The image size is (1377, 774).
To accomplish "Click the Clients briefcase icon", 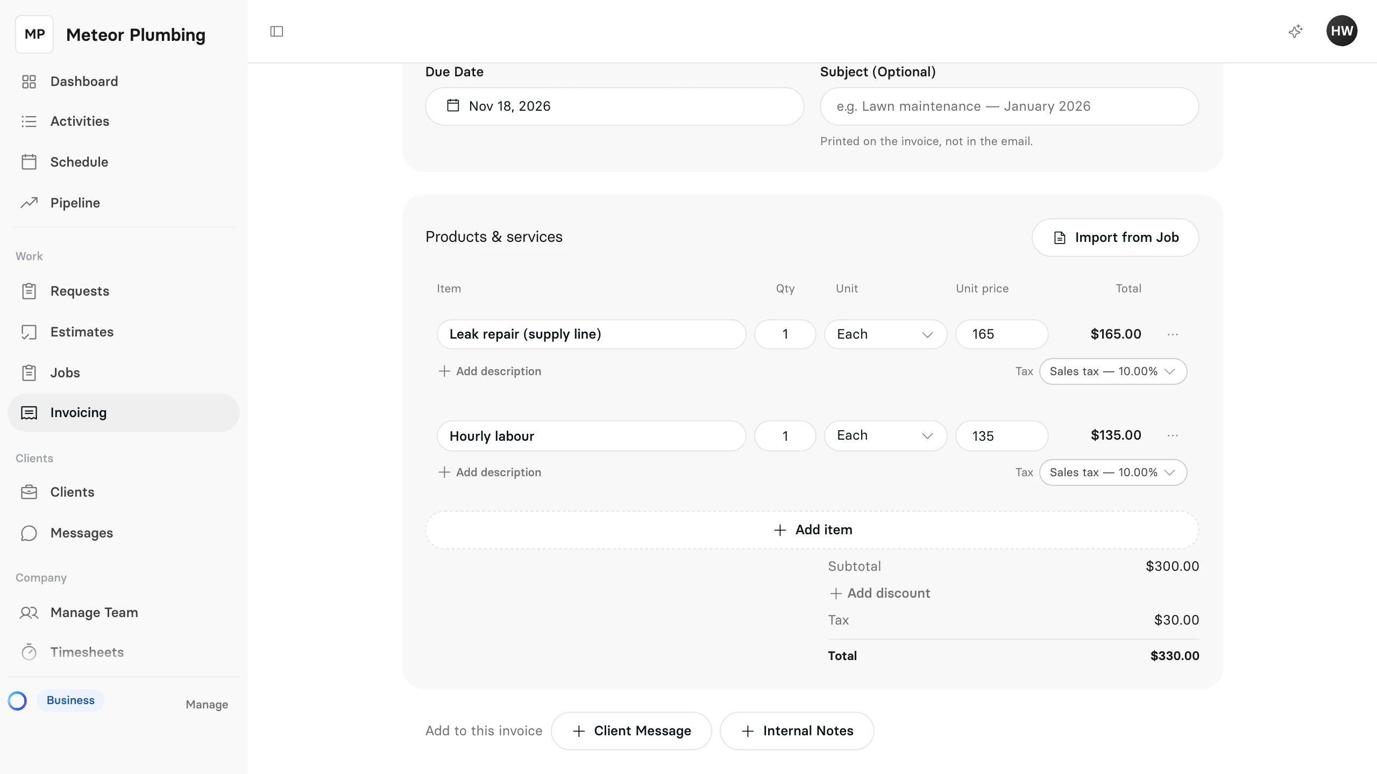I will (29, 492).
